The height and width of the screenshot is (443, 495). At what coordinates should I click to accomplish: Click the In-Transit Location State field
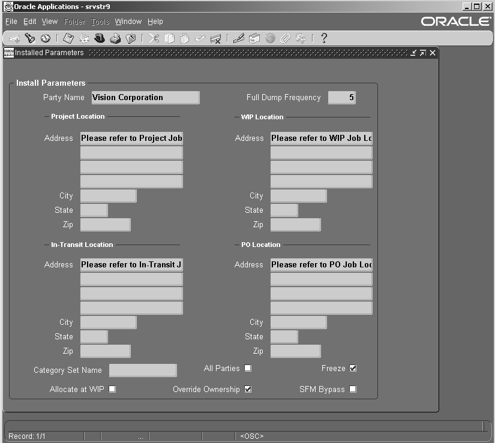point(94,336)
